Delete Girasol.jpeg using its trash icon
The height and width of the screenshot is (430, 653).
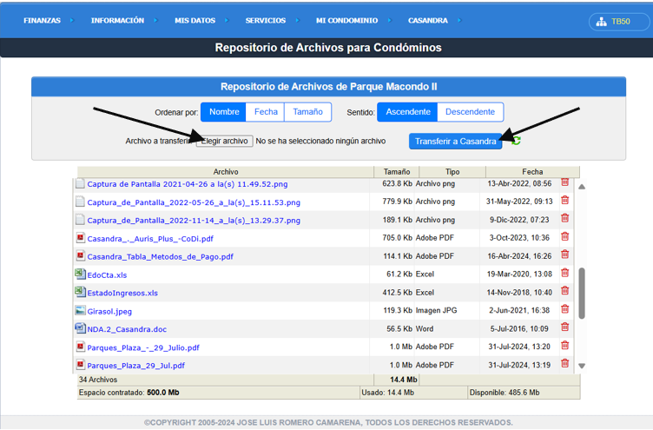[564, 308]
